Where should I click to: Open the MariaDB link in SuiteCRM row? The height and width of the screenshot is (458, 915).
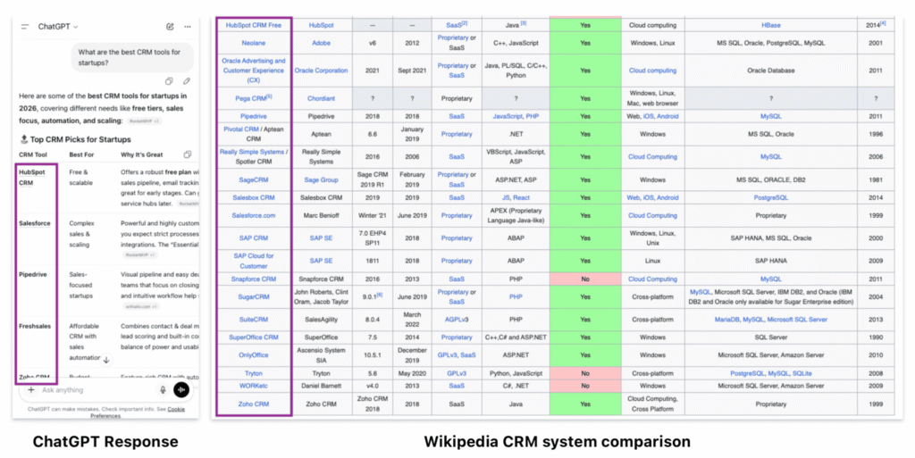tap(727, 320)
